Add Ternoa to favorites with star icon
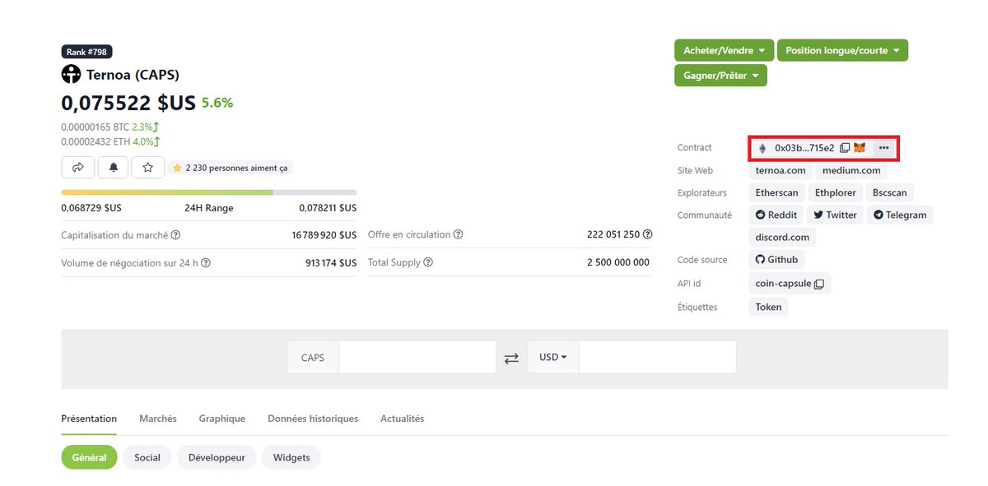This screenshot has height=486, width=988. click(x=148, y=168)
